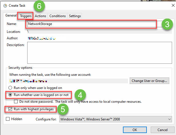Select Run whether user is logged on or not

point(38,95)
